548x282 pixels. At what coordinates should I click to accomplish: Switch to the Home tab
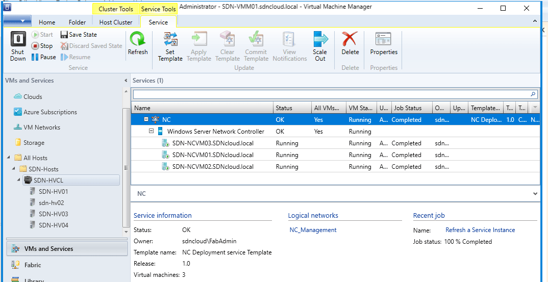click(x=47, y=22)
